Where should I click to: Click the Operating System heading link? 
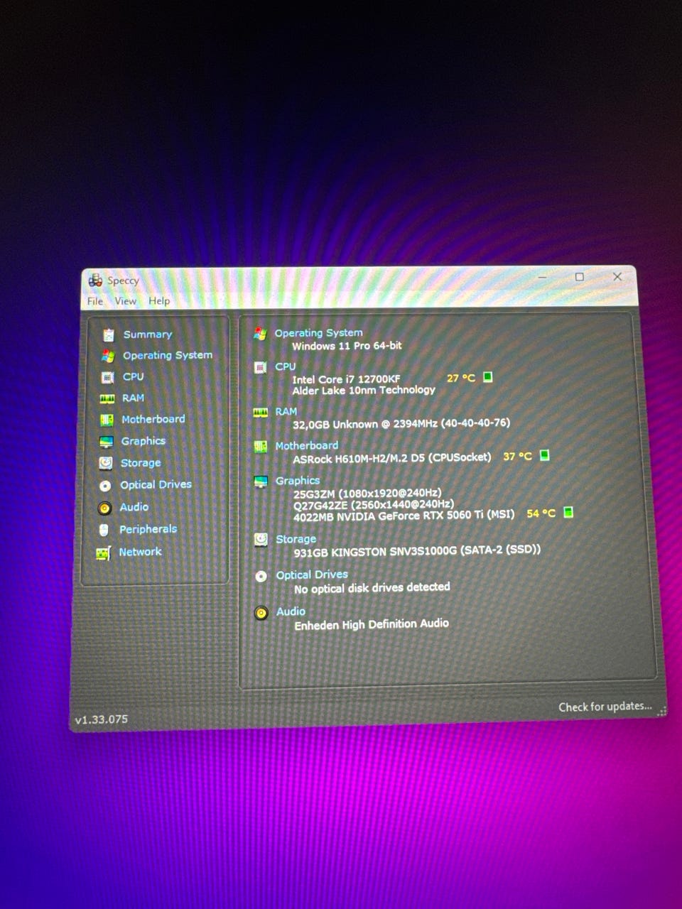pos(318,332)
